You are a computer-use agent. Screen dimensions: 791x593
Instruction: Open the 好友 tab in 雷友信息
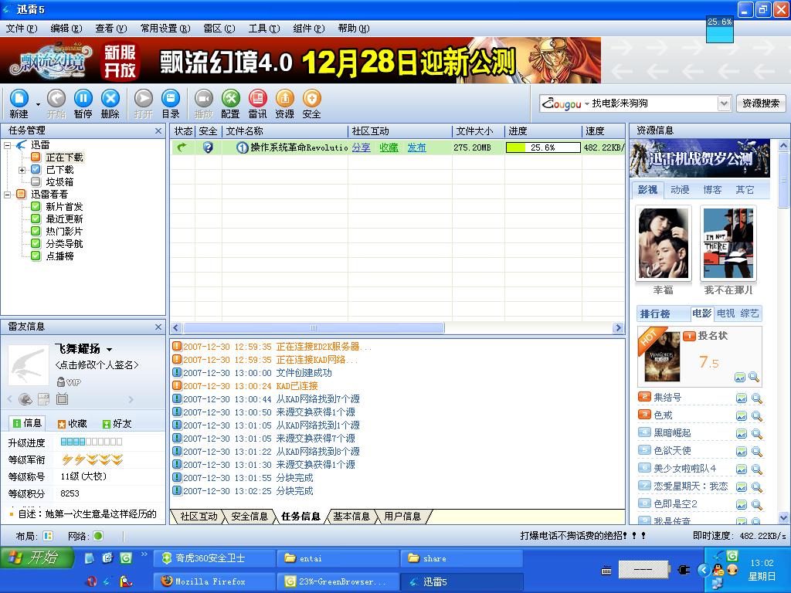(x=117, y=424)
